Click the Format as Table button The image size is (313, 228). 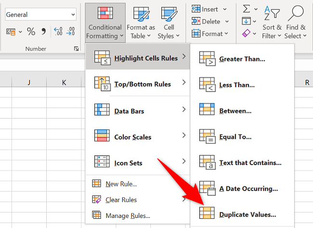pos(141,23)
